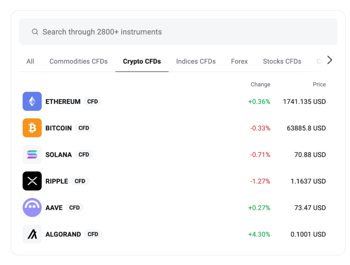Image resolution: width=350 pixels, height=265 pixels.
Task: Click the 63885.8 USD price
Action: [306, 128]
